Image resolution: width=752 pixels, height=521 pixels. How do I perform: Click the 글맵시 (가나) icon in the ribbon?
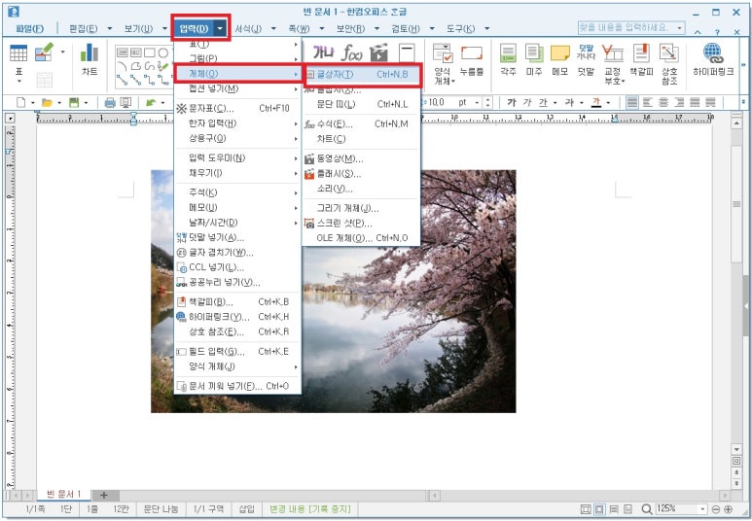point(323,52)
